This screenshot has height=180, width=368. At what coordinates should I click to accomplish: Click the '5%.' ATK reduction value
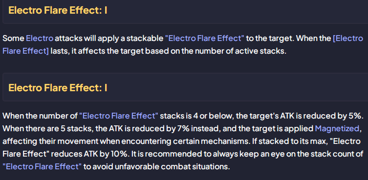354,116
